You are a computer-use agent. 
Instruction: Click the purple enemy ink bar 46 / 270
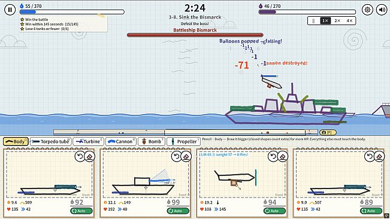(307, 12)
